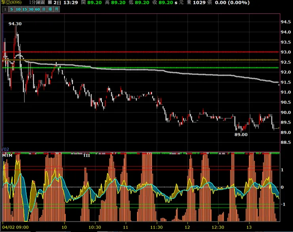Click the 12:30 time axis label
Screen dimensions: 293x232
218,227
